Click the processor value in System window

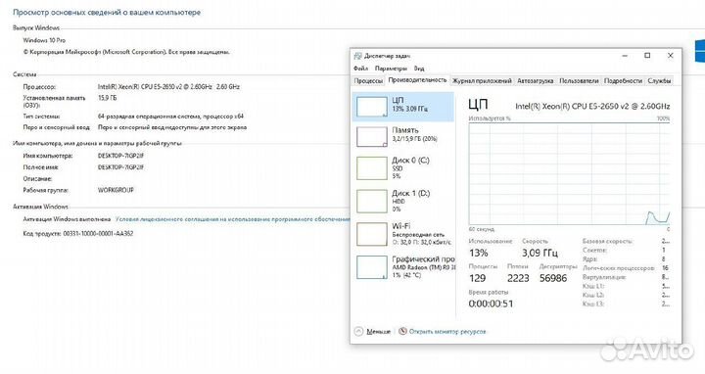click(168, 87)
